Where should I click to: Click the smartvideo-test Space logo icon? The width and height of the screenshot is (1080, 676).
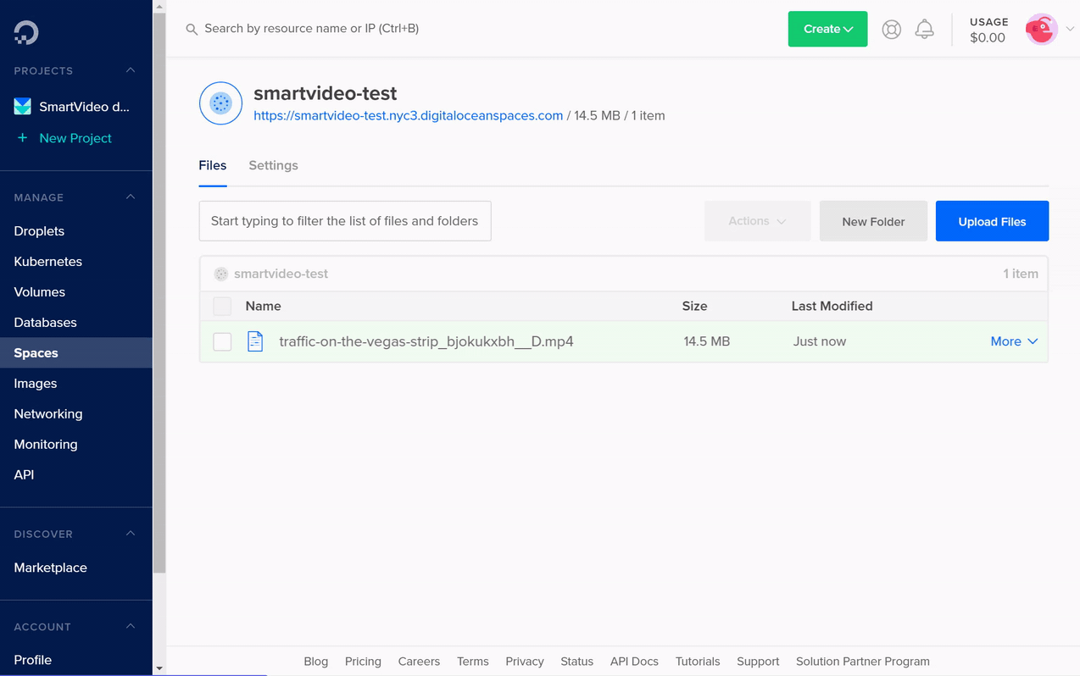point(220,103)
